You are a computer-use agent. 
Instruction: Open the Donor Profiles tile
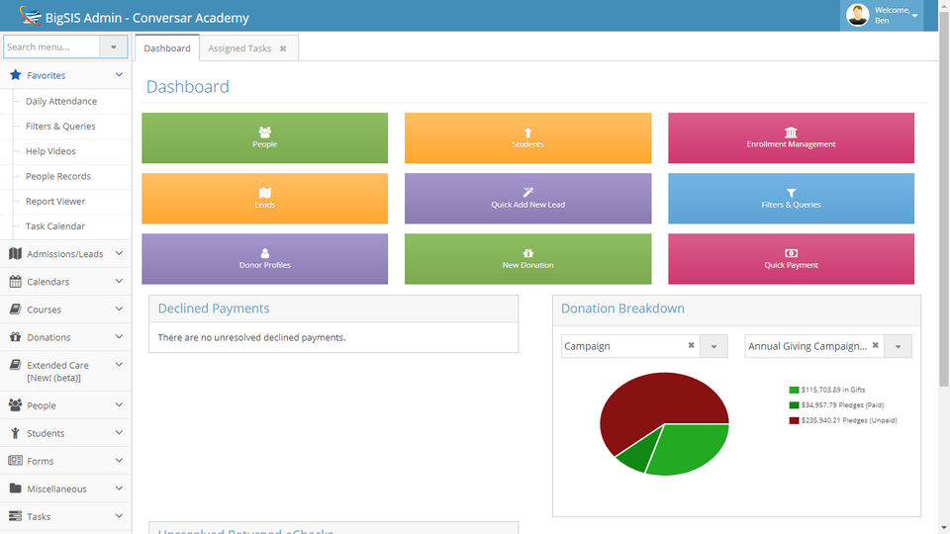(265, 259)
